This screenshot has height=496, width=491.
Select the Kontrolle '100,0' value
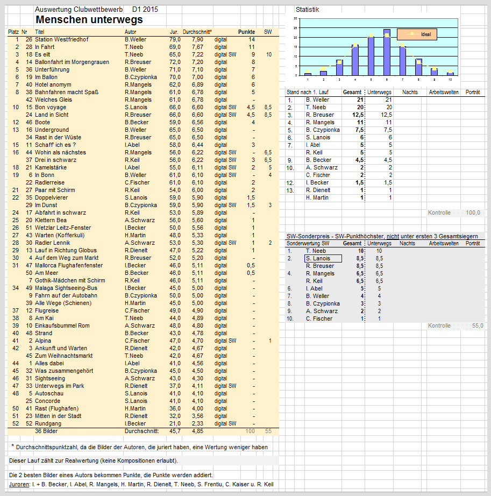473,213
